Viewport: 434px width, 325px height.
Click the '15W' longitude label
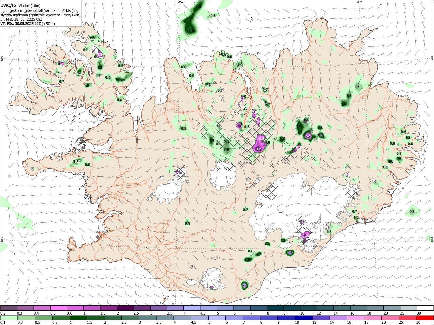[x=359, y=2]
